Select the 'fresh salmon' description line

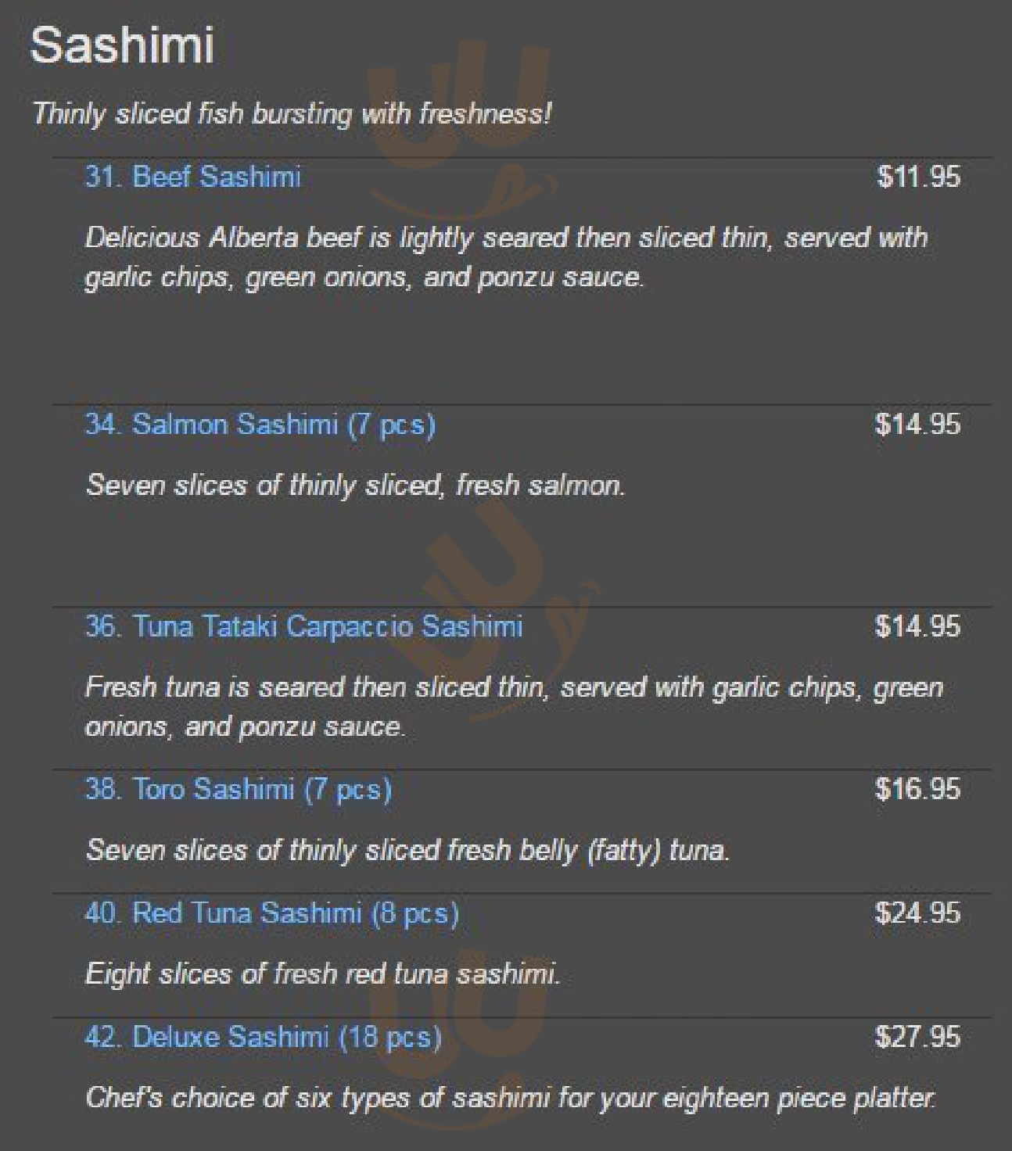pos(356,486)
